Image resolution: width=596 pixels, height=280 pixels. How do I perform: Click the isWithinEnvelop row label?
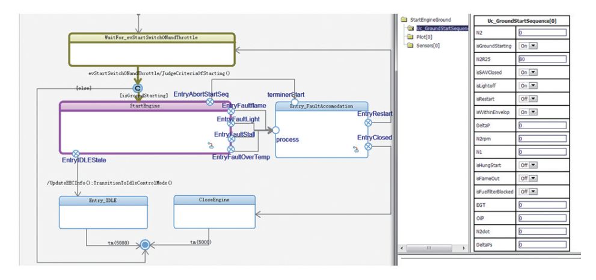point(492,112)
